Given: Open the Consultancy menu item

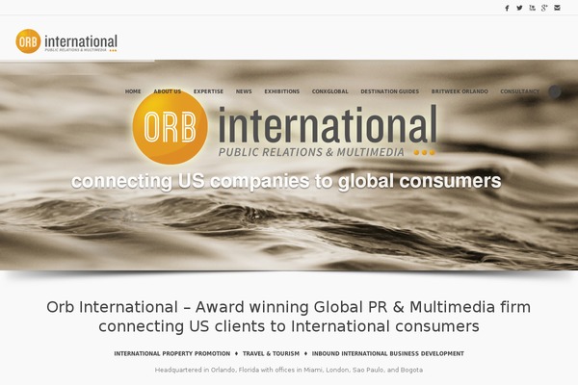Looking at the screenshot, I should 520,91.
